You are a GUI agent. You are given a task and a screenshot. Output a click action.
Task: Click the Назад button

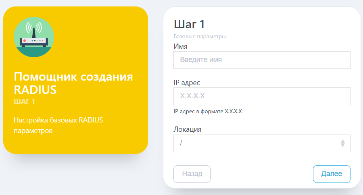(192, 174)
